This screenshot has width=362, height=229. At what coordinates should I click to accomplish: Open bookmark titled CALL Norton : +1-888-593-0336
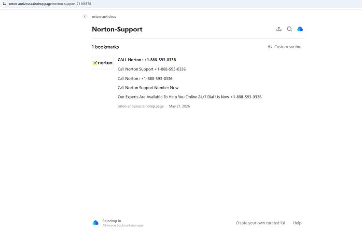pyautogui.click(x=147, y=60)
